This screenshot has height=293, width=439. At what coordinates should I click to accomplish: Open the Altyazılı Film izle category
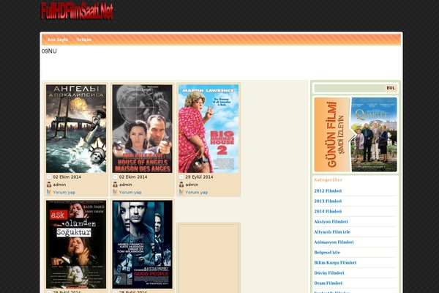tap(332, 232)
